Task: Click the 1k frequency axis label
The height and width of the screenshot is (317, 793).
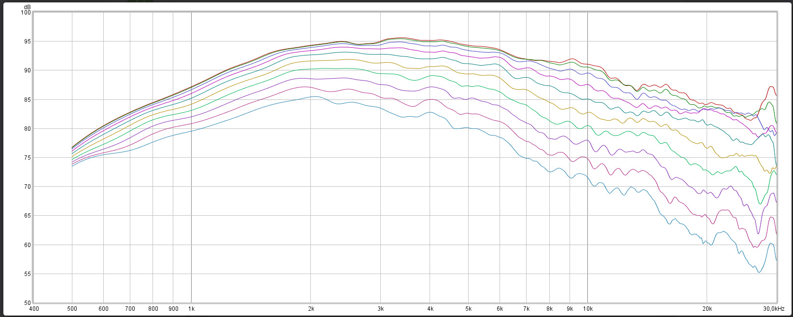Action: click(x=192, y=309)
